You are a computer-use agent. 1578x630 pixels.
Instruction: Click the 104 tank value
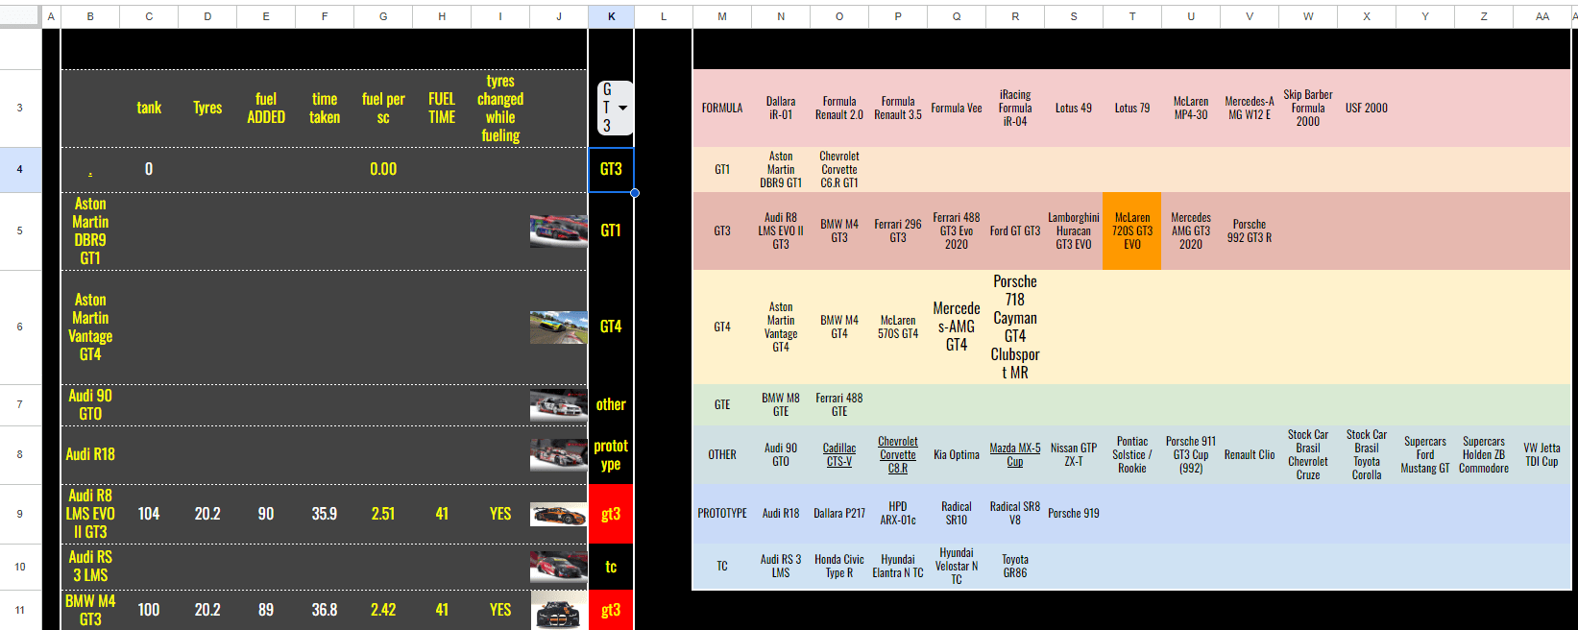click(149, 514)
